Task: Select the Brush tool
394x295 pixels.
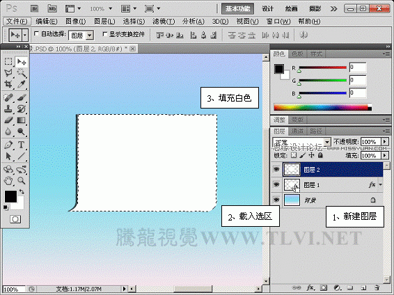Action: (22, 97)
